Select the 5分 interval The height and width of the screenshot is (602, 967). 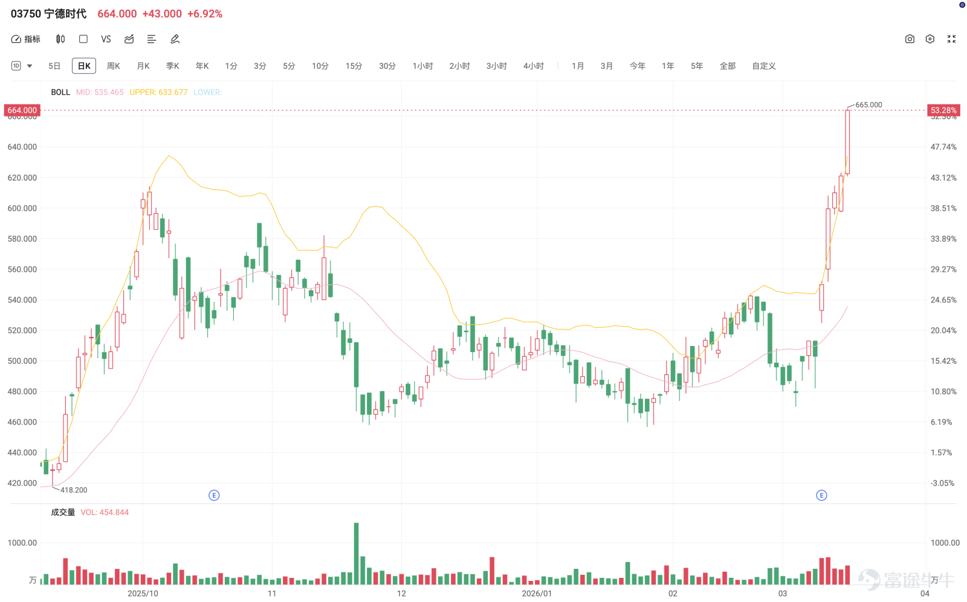289,66
